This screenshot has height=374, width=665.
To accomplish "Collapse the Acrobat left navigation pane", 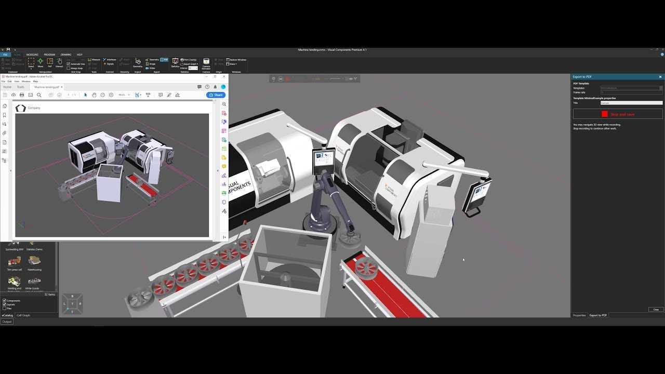I will tap(11, 170).
